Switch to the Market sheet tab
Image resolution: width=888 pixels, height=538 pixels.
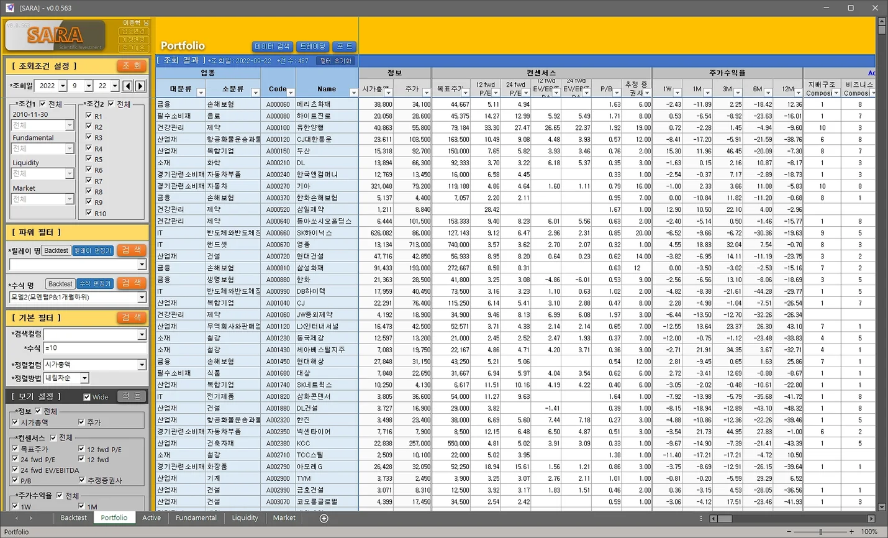pos(284,518)
